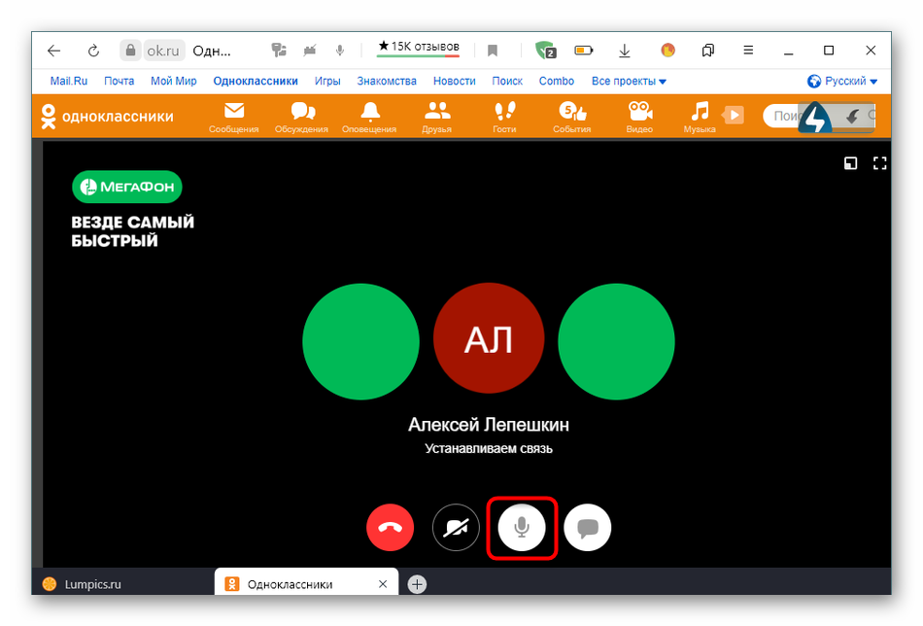The image size is (923, 626).
Task: Switch call to fullscreen mode
Action: click(x=880, y=163)
